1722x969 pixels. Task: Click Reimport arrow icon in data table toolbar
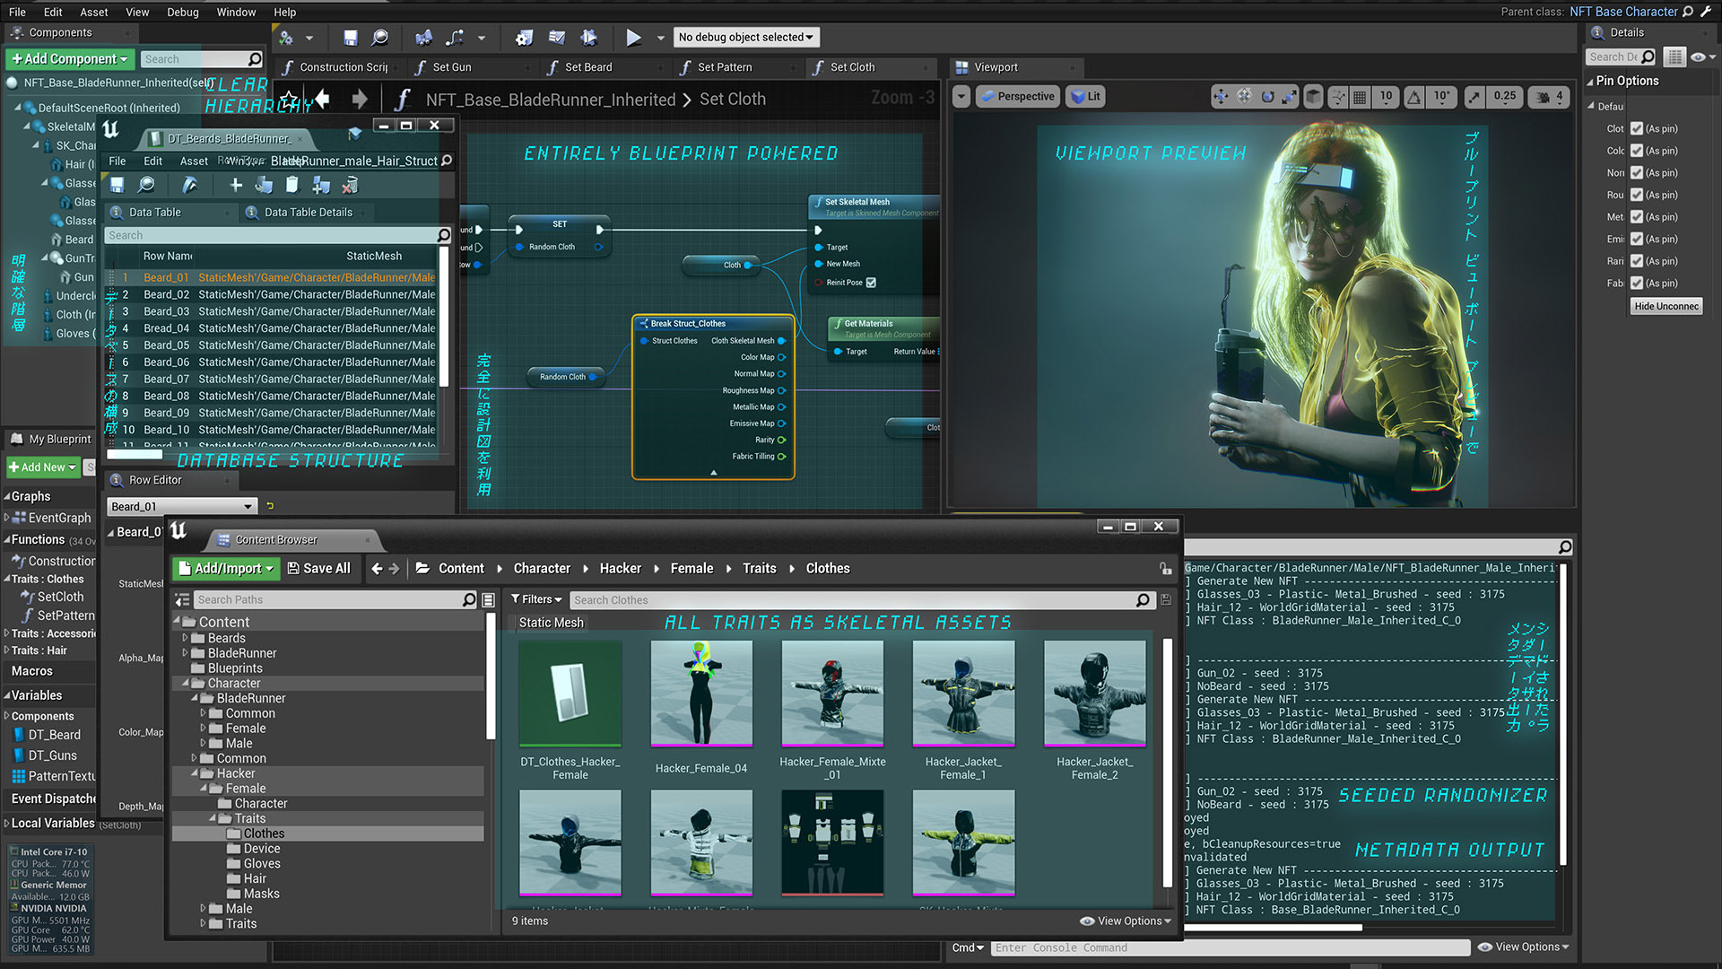point(189,185)
